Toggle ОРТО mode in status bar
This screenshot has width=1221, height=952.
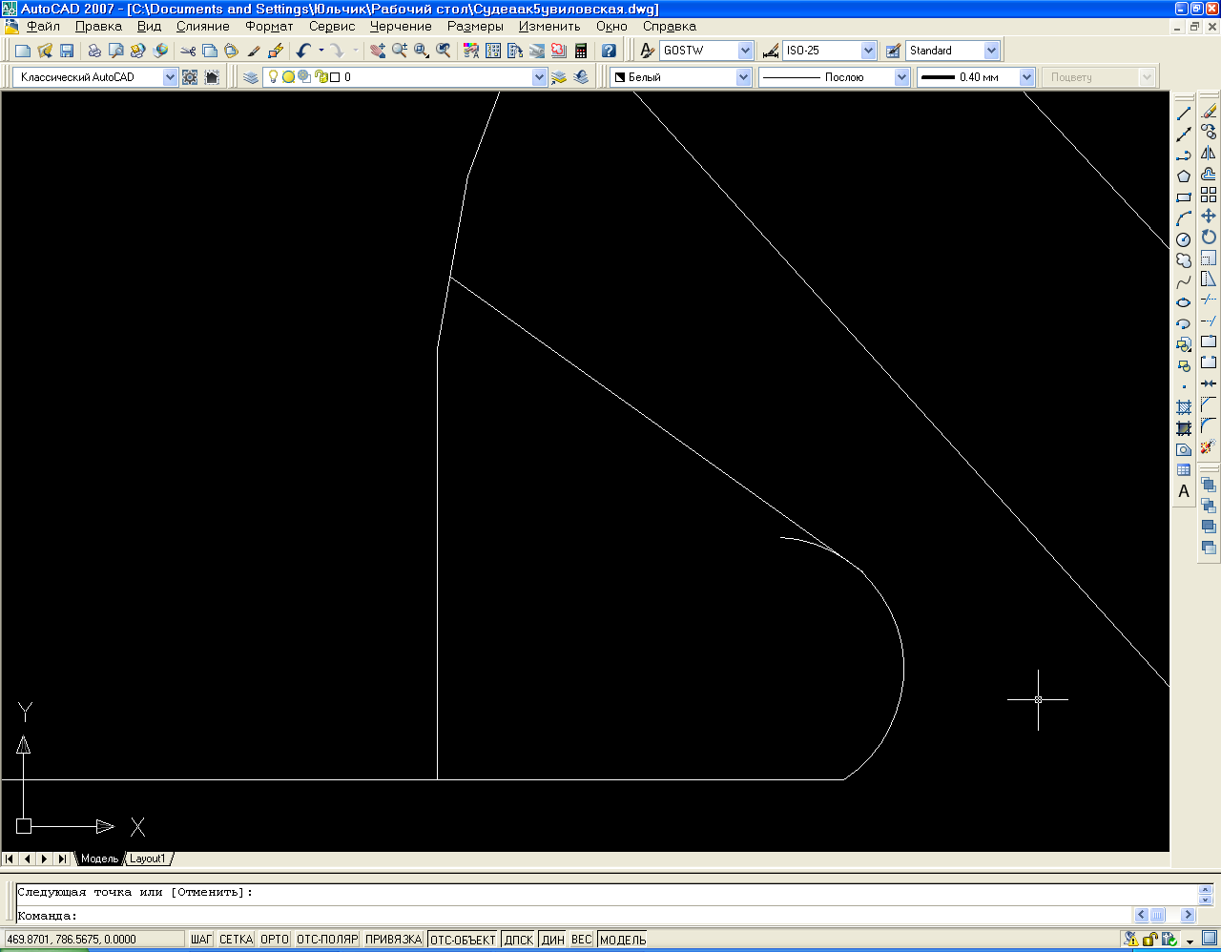tap(274, 940)
